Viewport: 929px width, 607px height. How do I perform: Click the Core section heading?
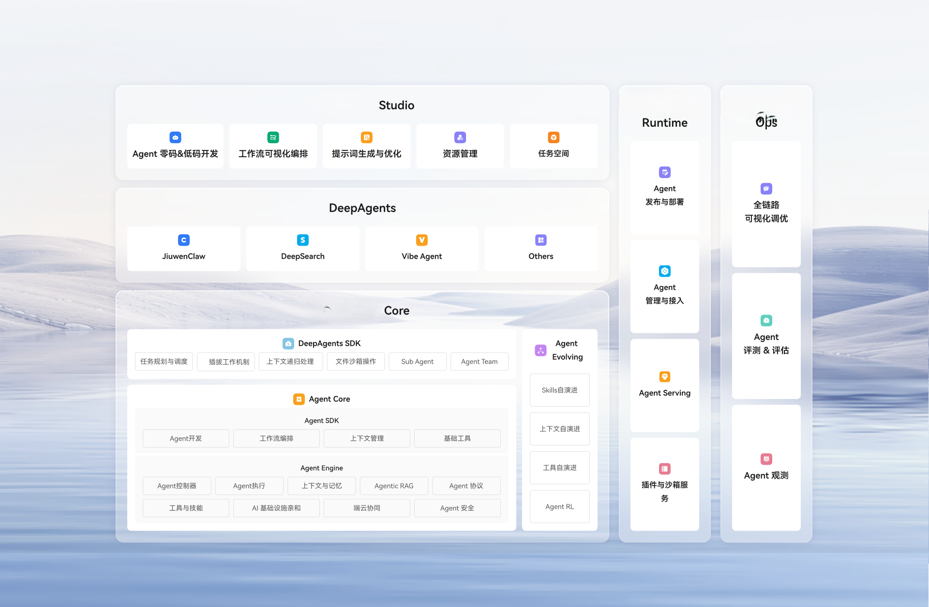tap(397, 311)
